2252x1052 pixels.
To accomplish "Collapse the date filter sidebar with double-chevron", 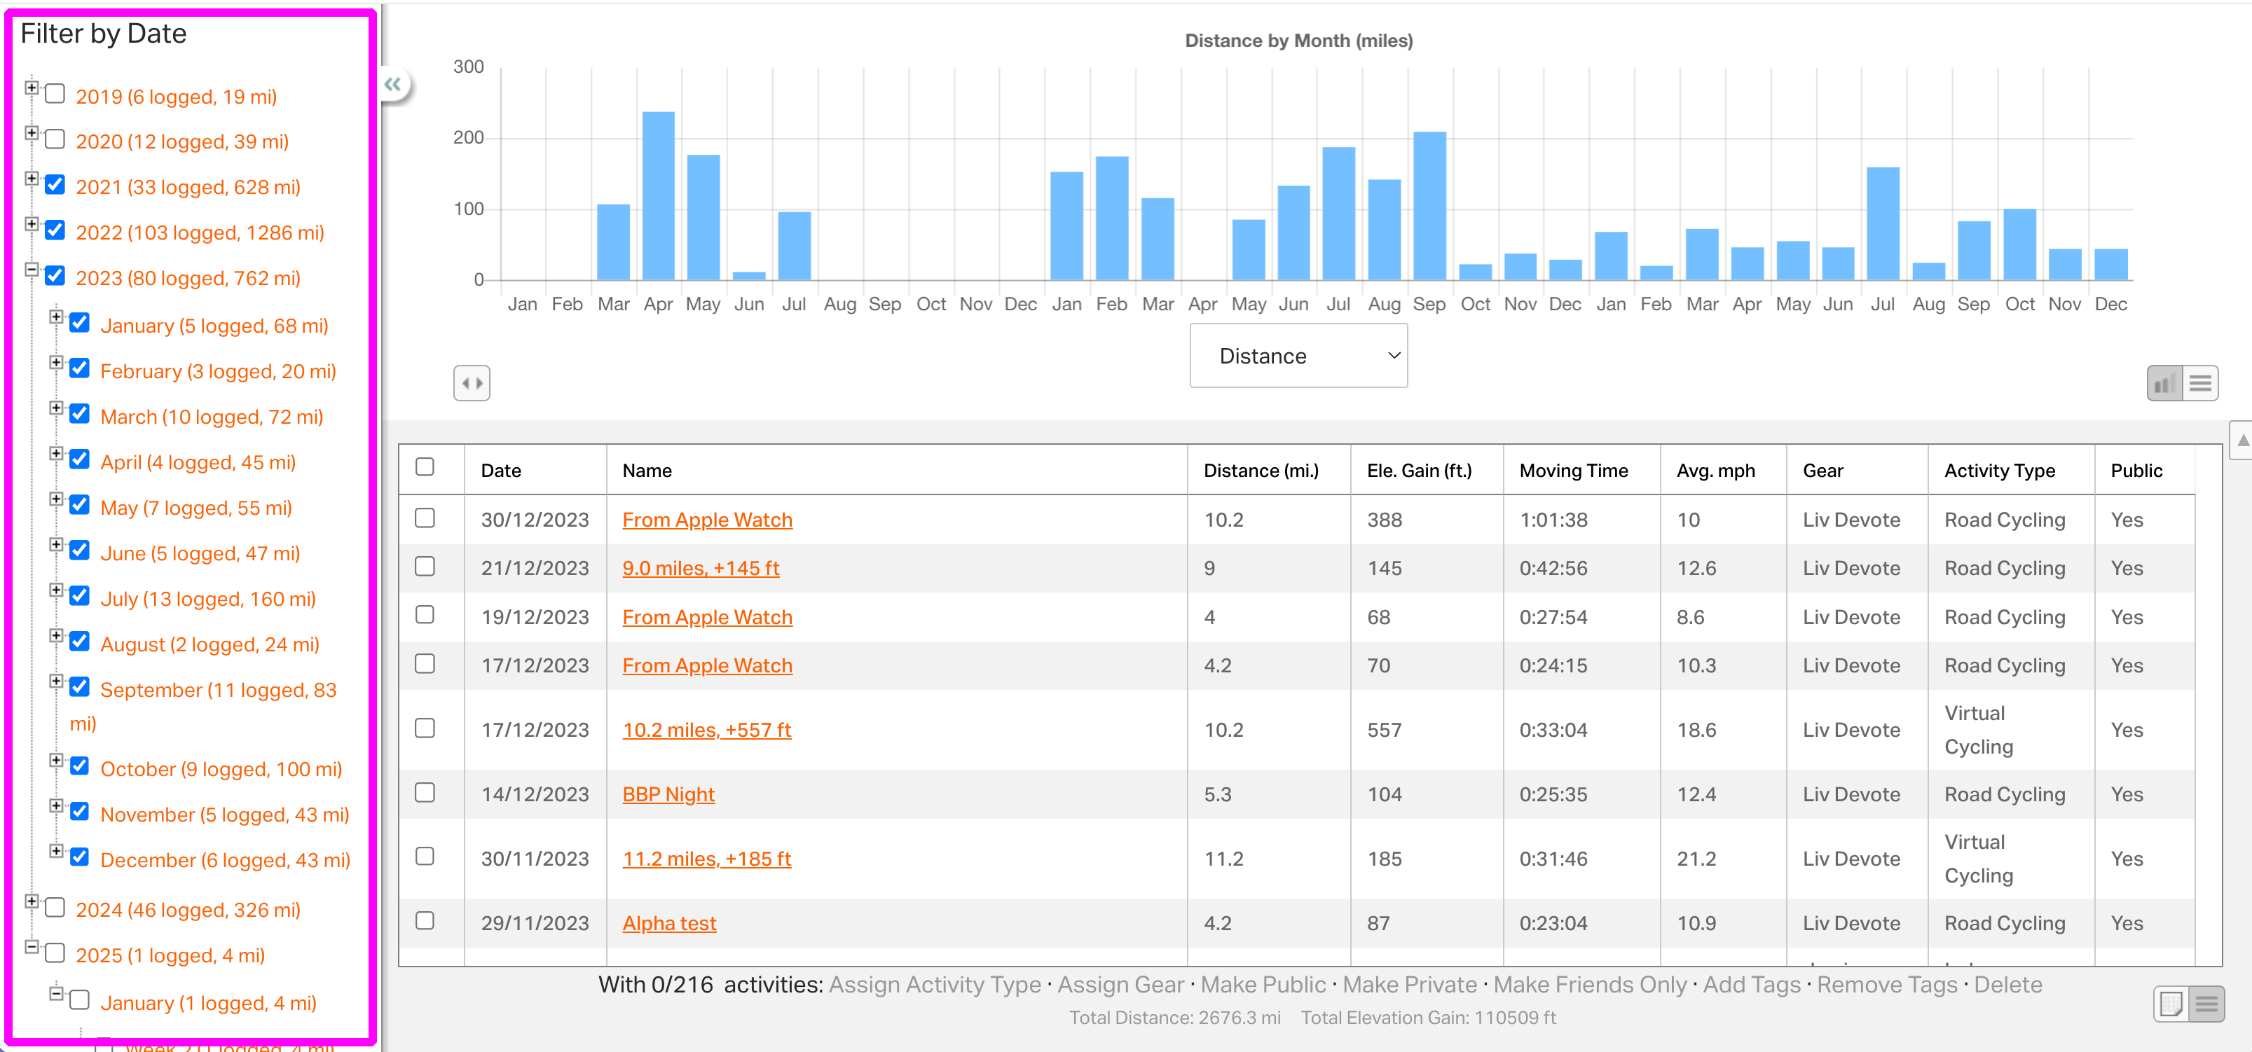I will click(x=393, y=85).
